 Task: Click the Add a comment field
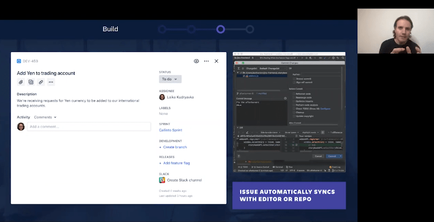[89, 126]
